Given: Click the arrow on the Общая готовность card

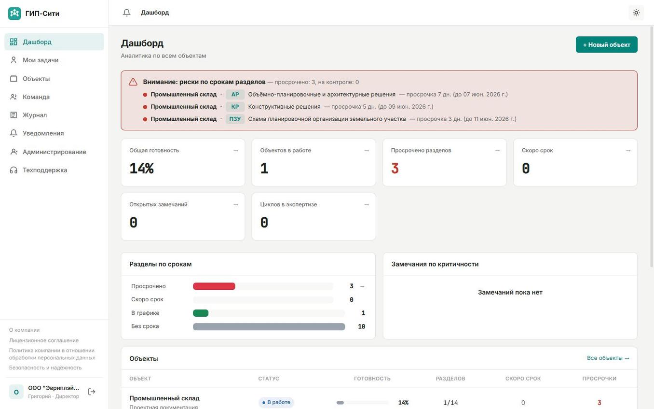Looking at the screenshot, I should (x=235, y=151).
